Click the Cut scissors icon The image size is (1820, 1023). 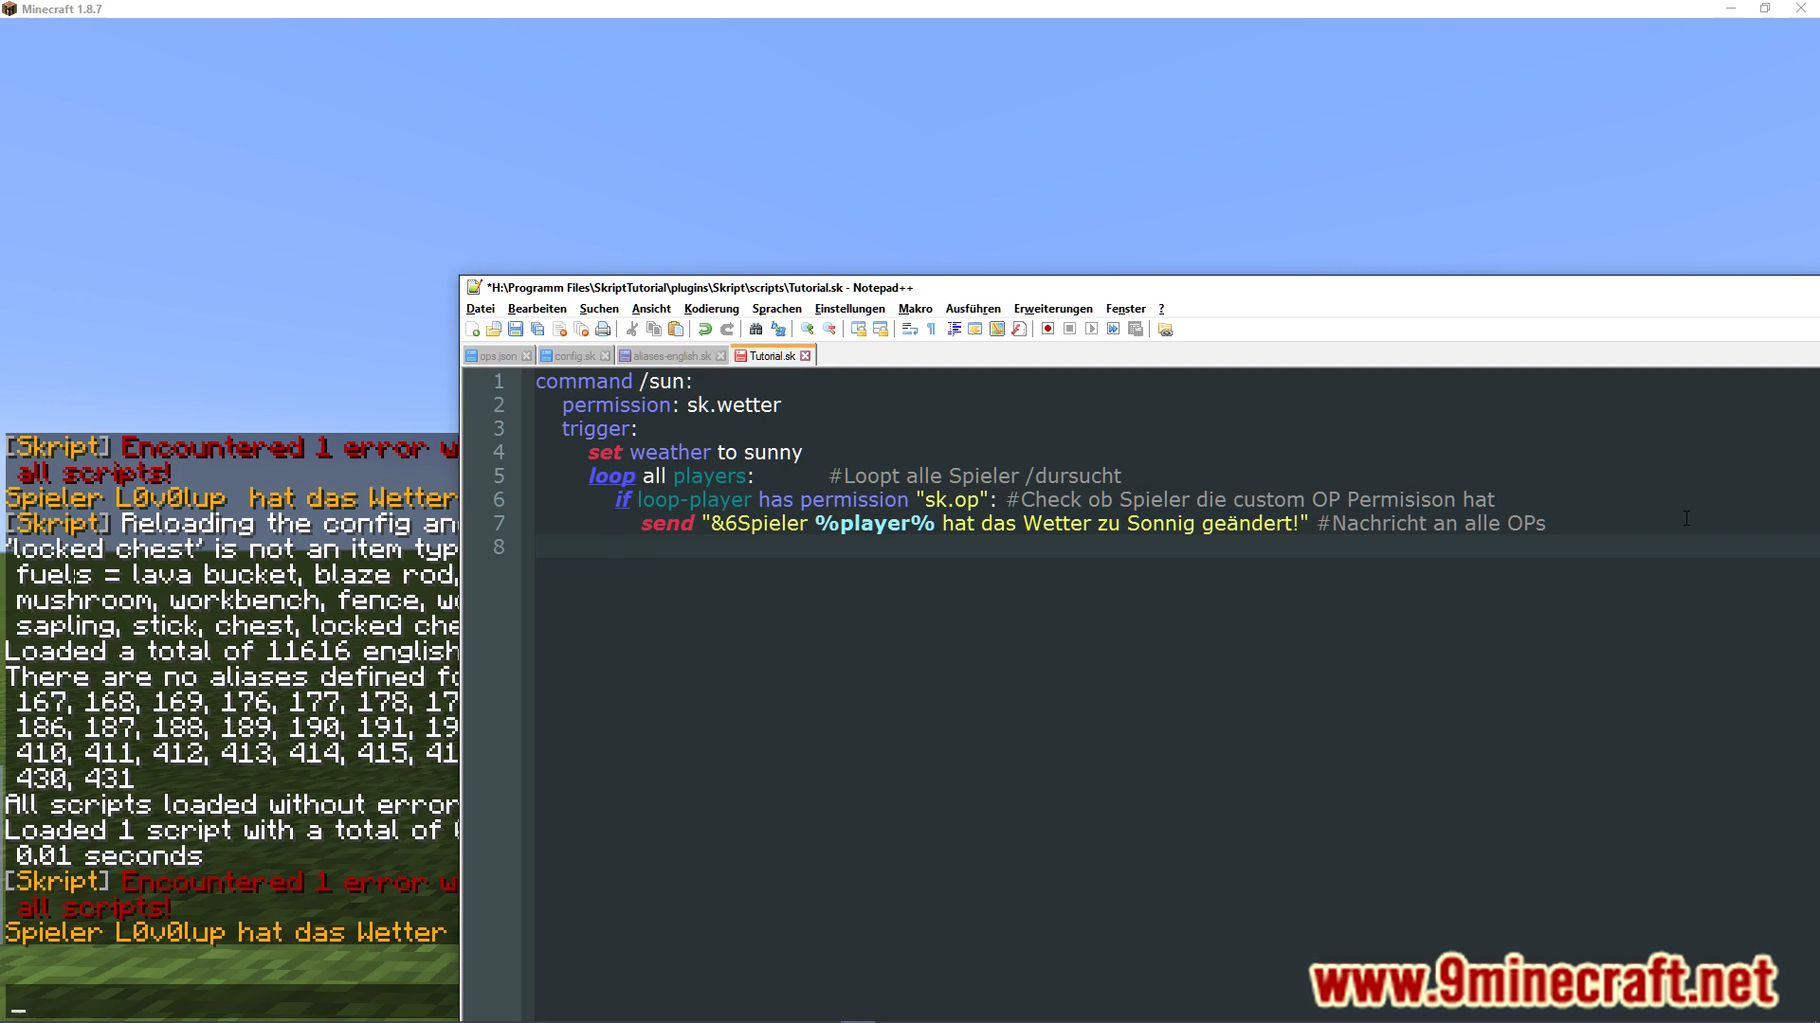632,330
